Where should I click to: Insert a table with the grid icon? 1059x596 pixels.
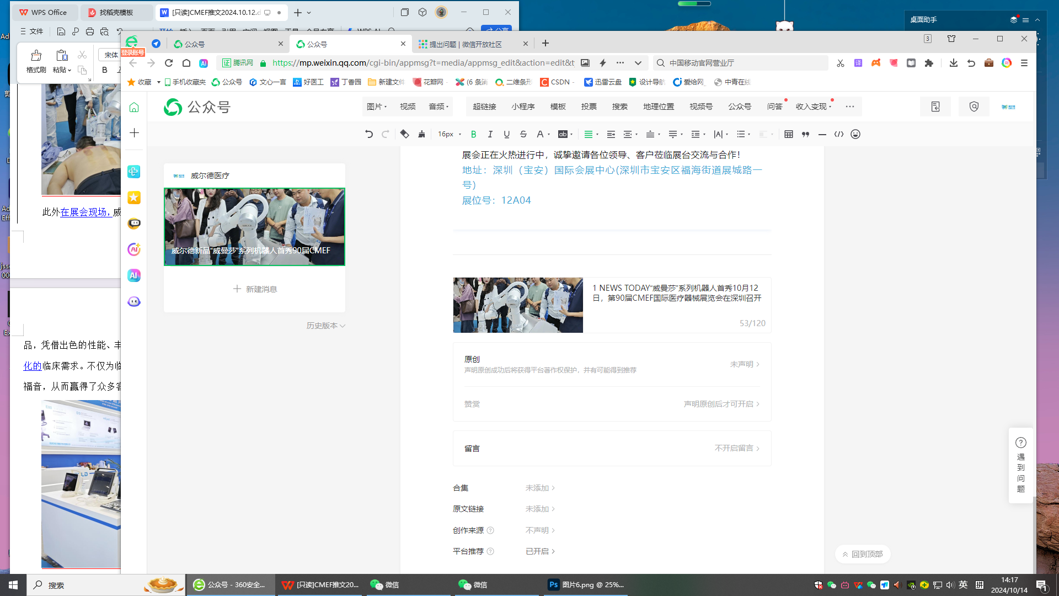789,134
